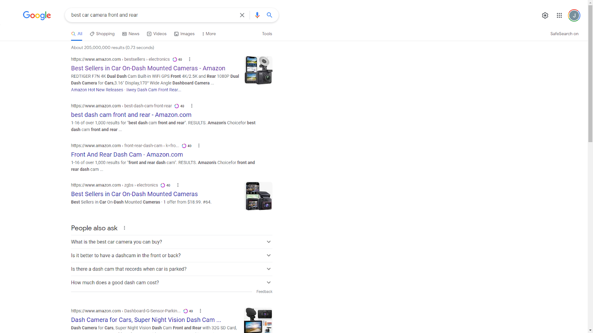Switch to the Shopping tab
The image size is (593, 333).
102,34
